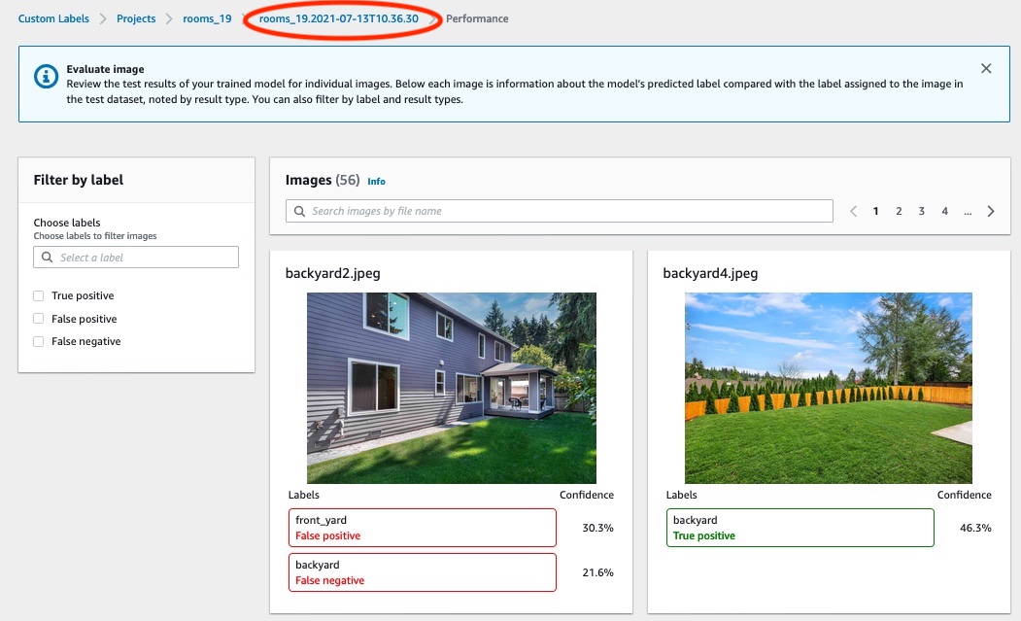The width and height of the screenshot is (1021, 621).
Task: Select page 3 of the image results
Action: (921, 210)
